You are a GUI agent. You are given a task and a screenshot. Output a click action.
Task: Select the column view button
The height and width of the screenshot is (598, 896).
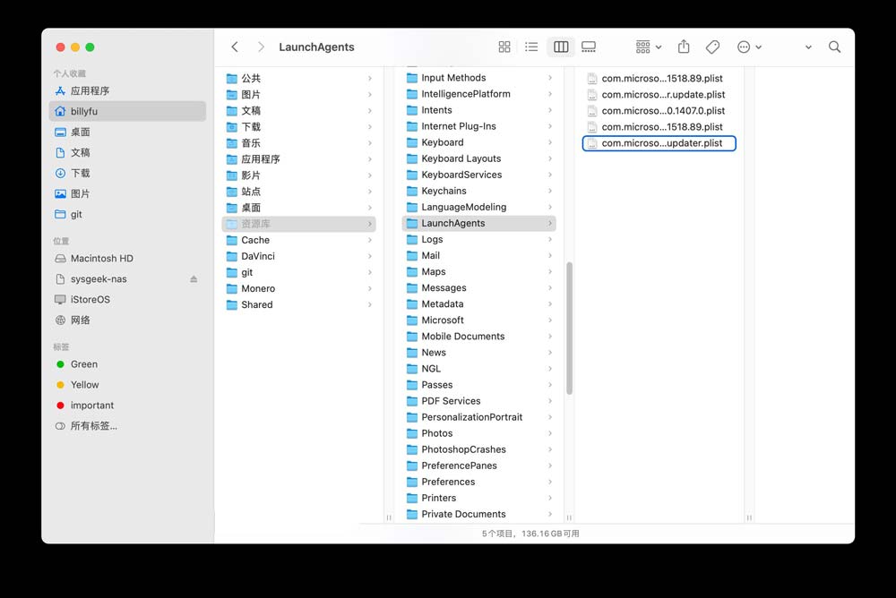click(x=561, y=47)
